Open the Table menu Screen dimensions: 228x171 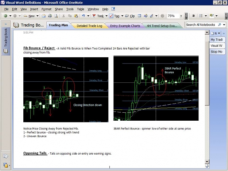click(x=81, y=9)
